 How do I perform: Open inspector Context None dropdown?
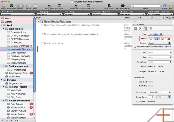pyautogui.click(x=160, y=43)
